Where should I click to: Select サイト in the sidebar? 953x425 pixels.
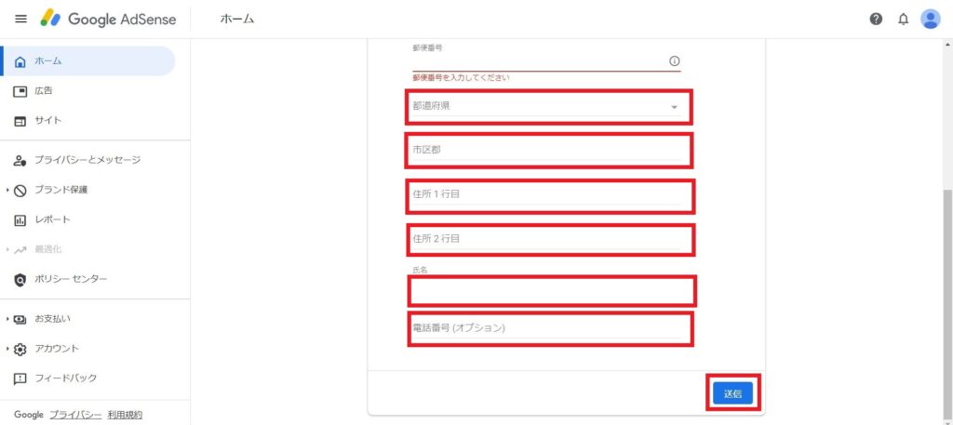point(48,121)
